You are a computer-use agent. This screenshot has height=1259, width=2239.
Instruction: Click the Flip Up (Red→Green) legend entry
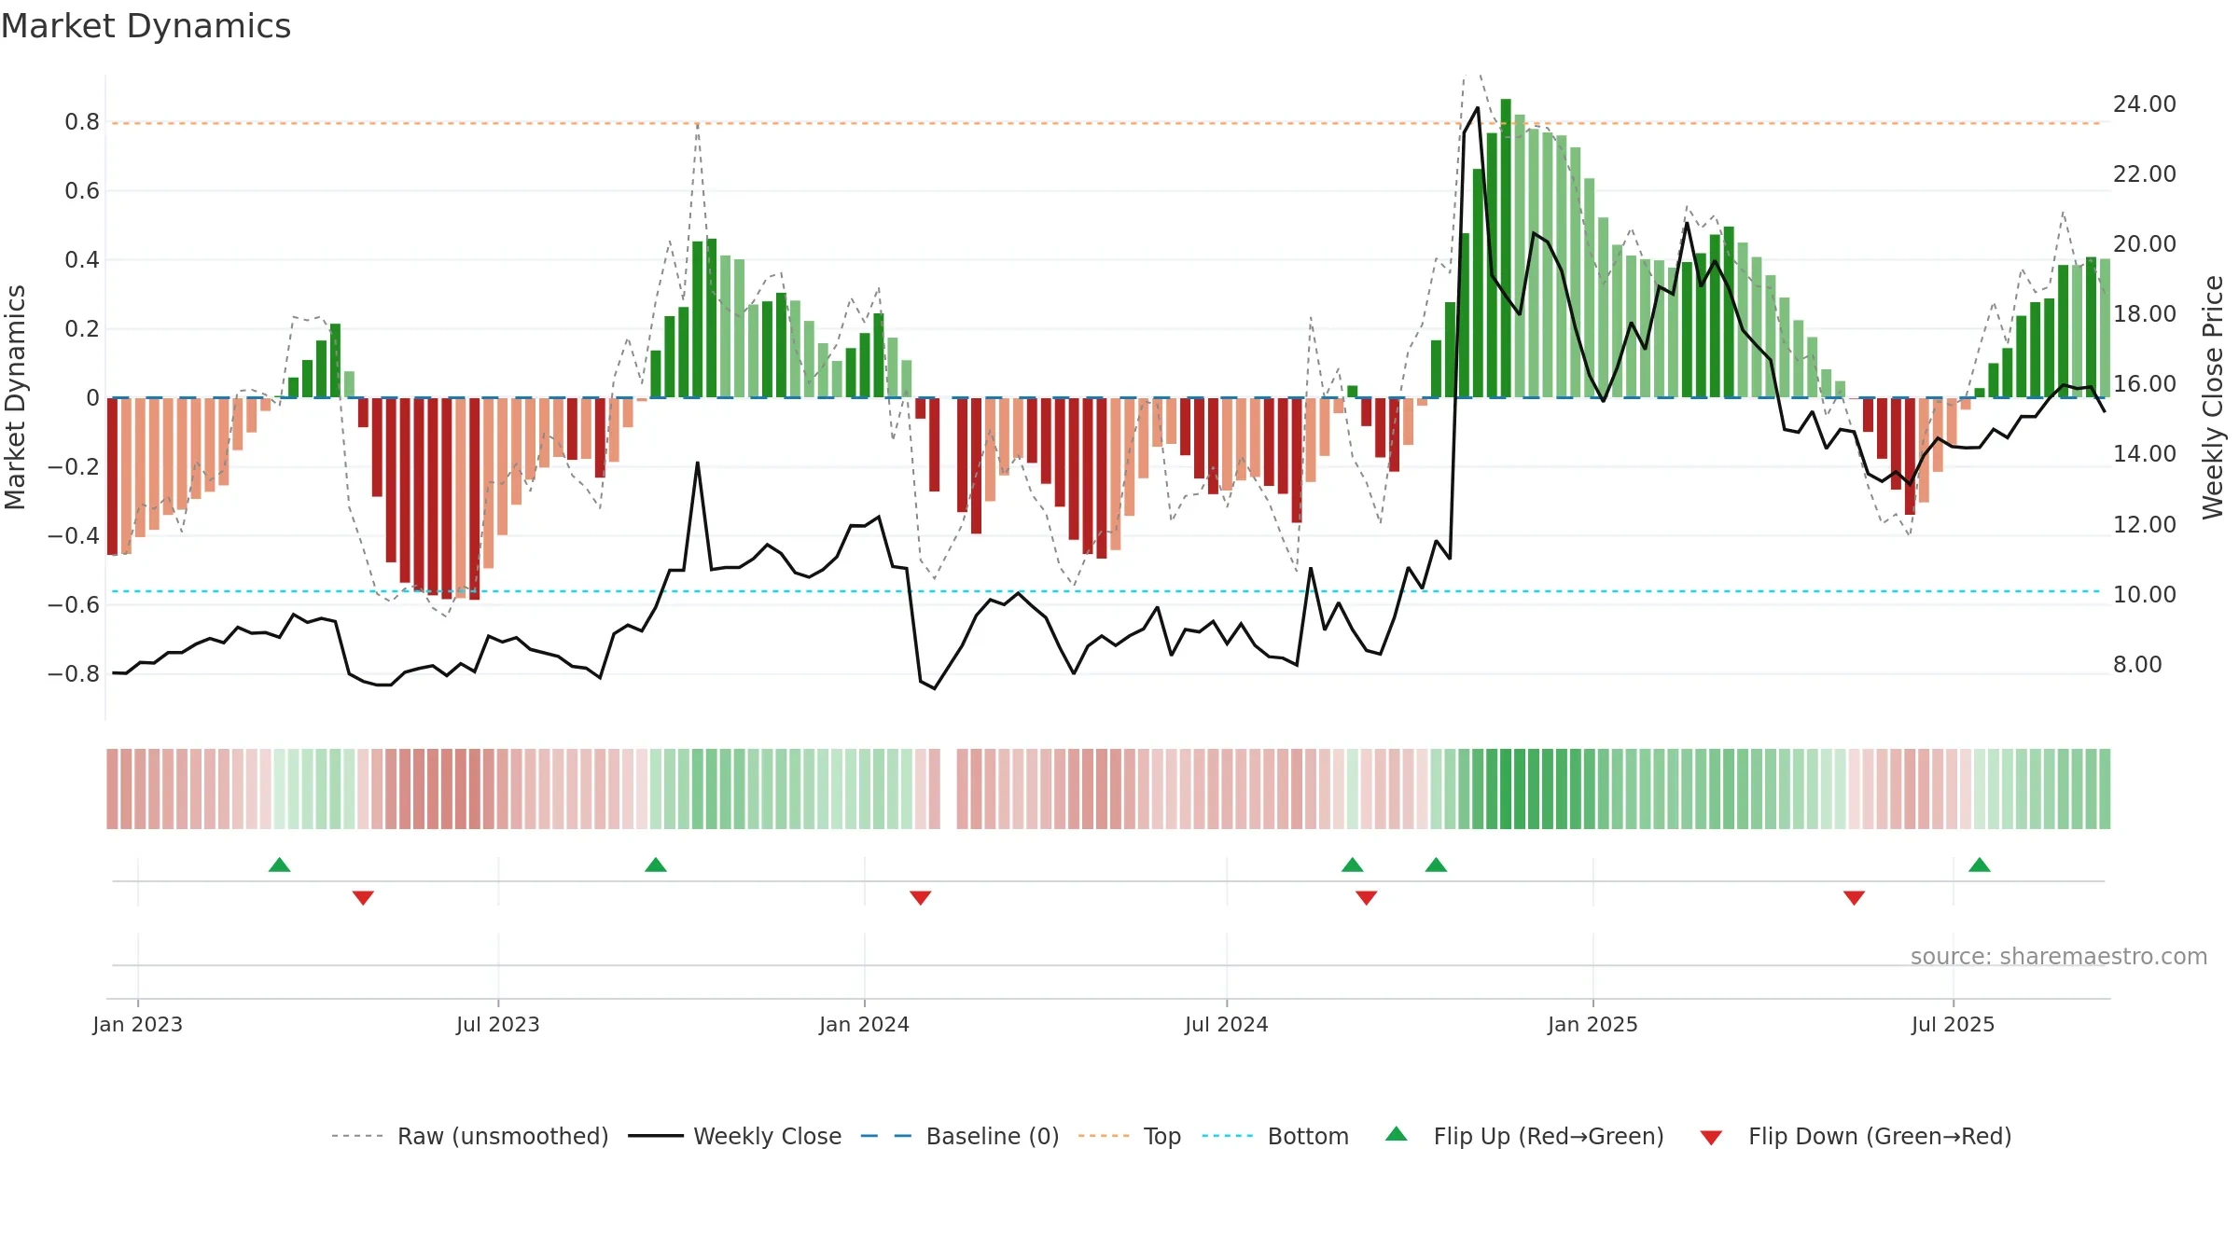point(1524,1136)
